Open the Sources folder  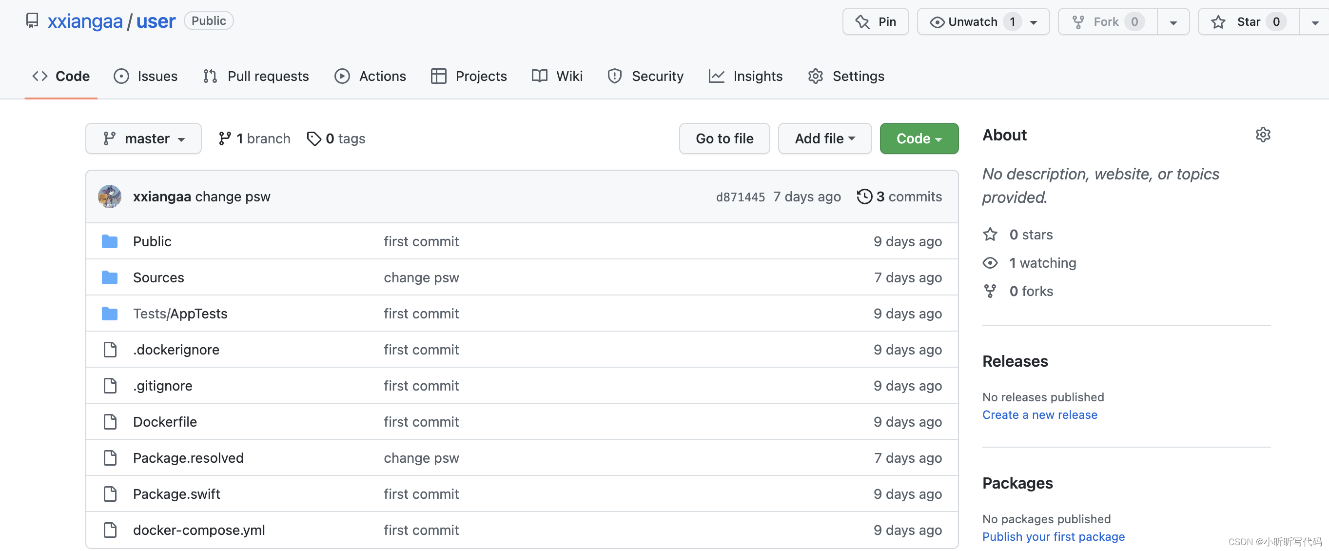pyautogui.click(x=158, y=276)
